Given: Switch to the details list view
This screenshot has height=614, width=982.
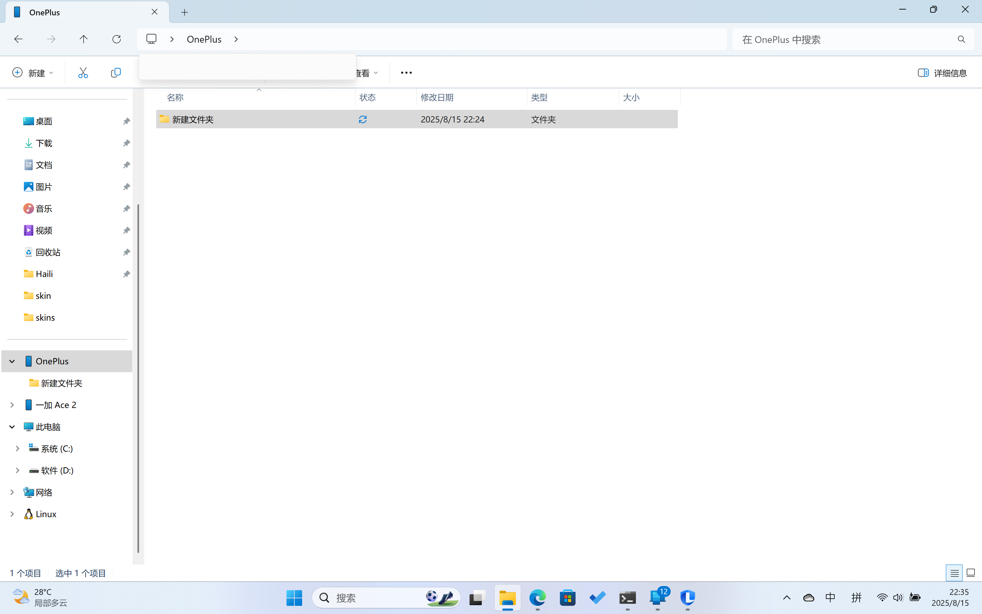Looking at the screenshot, I should [x=954, y=573].
